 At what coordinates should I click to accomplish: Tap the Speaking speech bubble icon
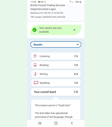coord(36,83)
